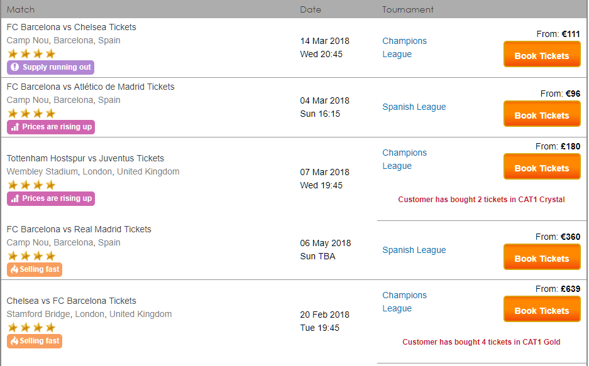
Task: Click the rising chart icon for Atlético match
Action: (14, 126)
